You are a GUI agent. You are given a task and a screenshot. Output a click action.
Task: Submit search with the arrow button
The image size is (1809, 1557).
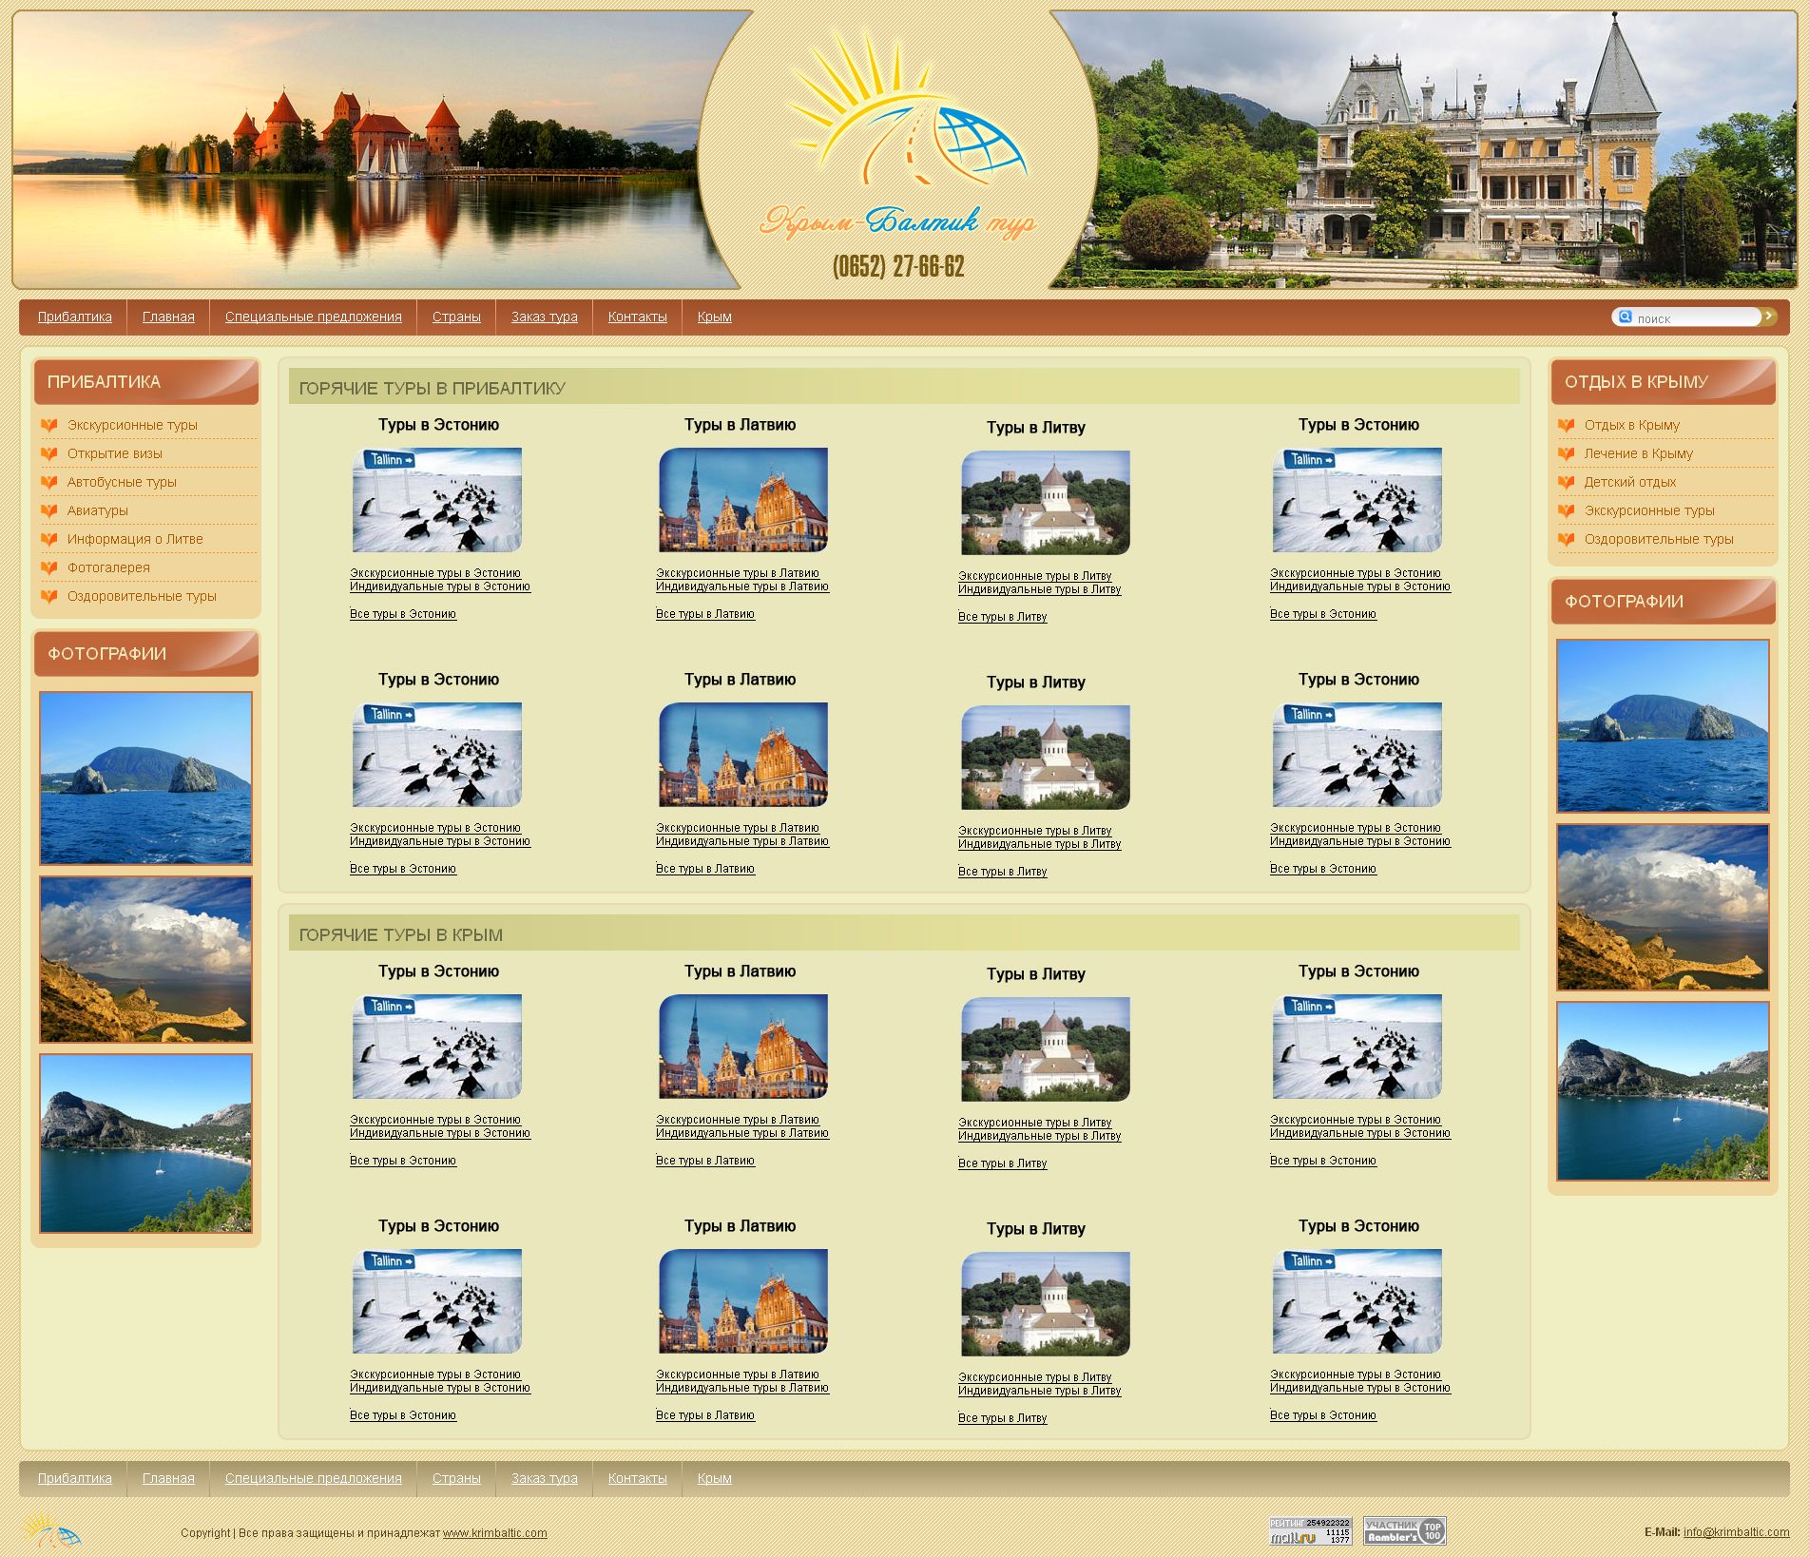click(1769, 317)
